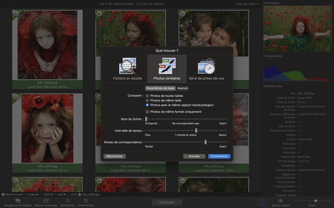The width and height of the screenshot is (334, 208).
Task: Click the Comparer button
Action: 167,202
